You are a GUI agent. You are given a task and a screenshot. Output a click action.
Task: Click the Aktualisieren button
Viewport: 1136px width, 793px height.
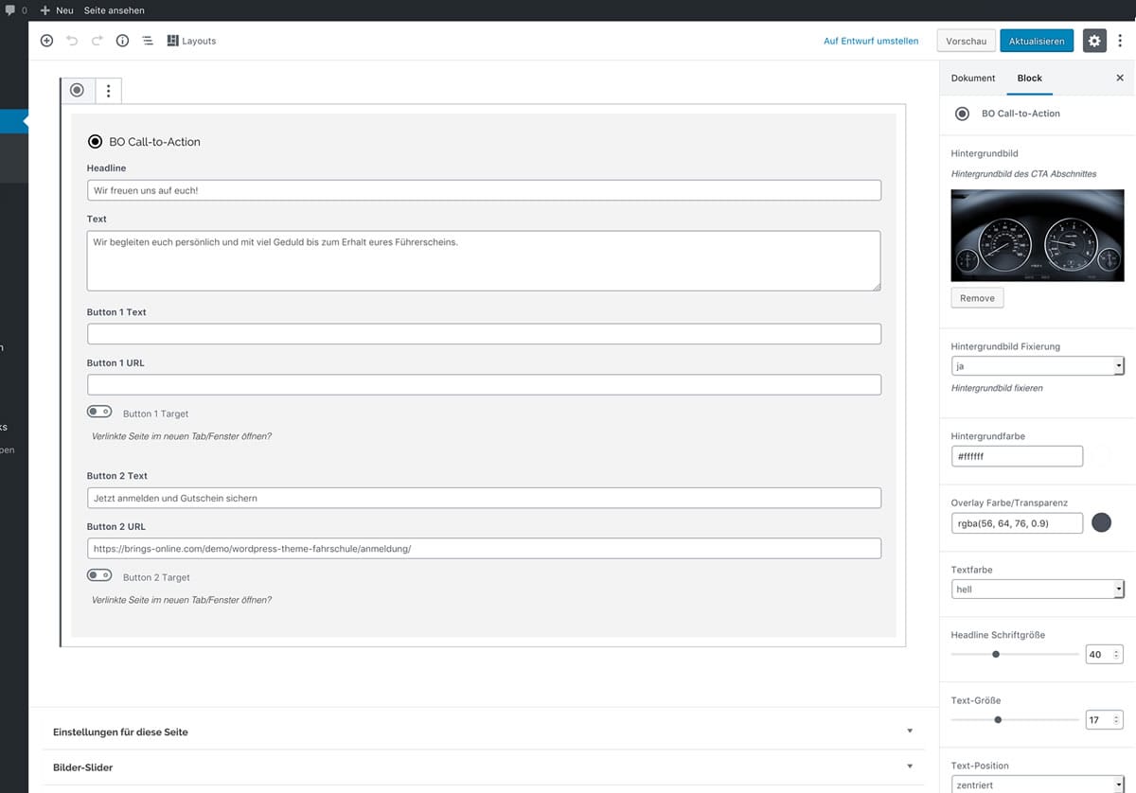tap(1038, 41)
